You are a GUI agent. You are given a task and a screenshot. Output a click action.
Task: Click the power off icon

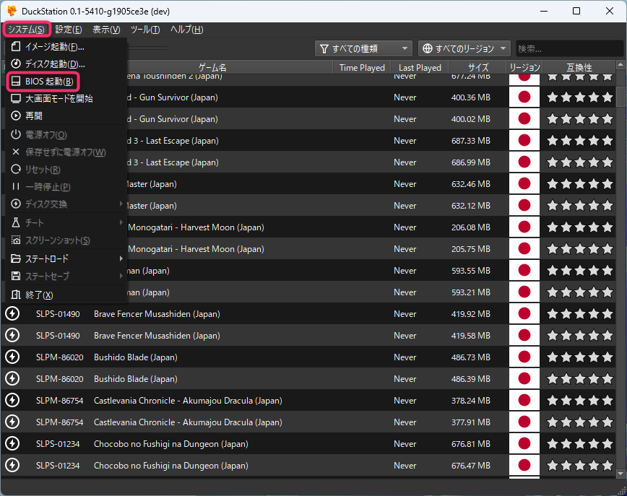[16, 135]
